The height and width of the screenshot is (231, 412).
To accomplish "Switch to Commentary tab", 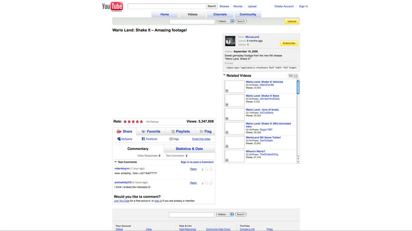I will point(138,149).
